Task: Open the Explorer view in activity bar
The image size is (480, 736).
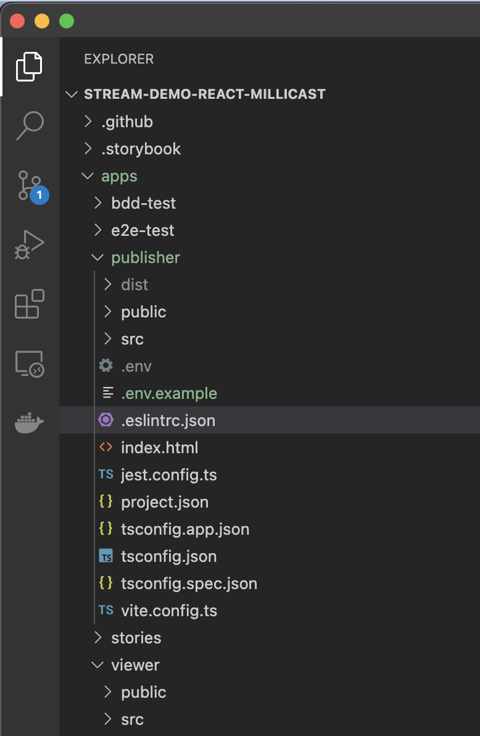Action: point(29,67)
